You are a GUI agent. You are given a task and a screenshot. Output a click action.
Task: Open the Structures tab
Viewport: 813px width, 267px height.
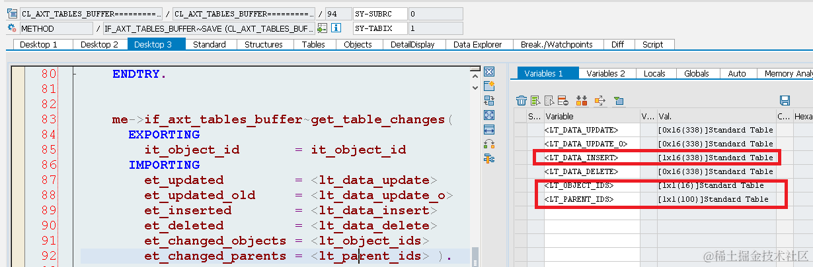[264, 44]
